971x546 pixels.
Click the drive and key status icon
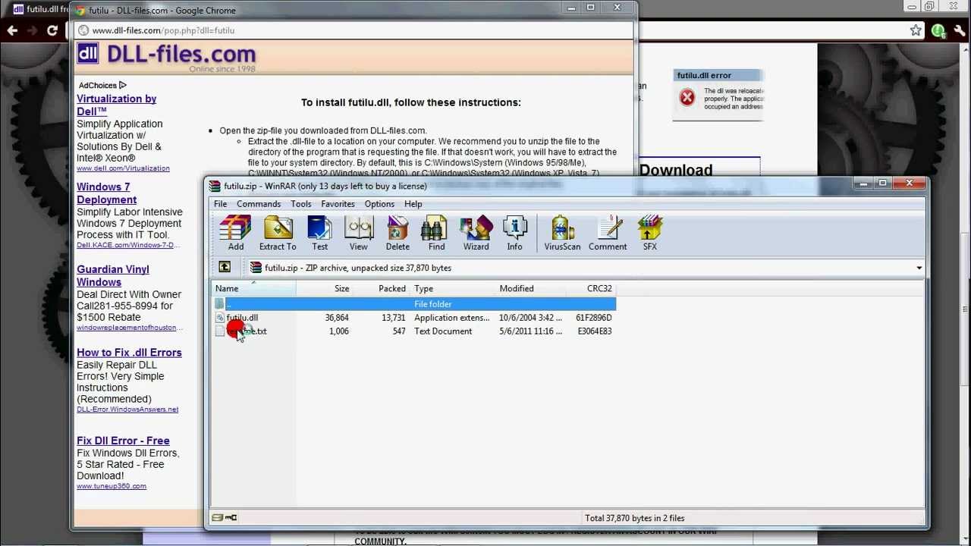(225, 518)
